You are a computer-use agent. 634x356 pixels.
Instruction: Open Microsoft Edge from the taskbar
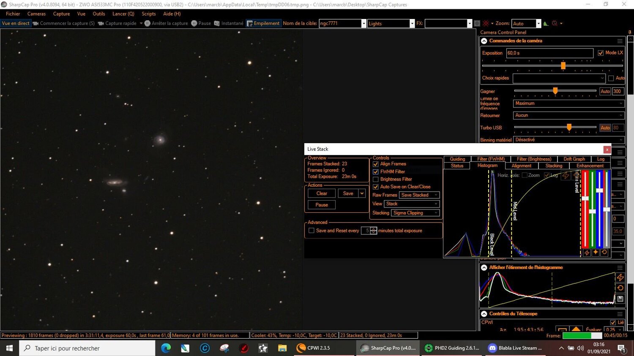(166, 348)
